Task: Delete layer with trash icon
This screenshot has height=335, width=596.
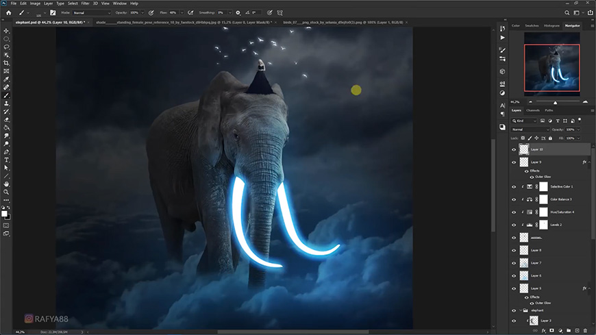Action: coord(585,331)
